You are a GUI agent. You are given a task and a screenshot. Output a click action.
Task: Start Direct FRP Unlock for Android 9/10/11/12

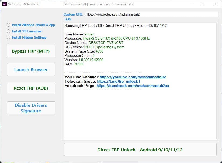pyautogui.click(x=139, y=149)
